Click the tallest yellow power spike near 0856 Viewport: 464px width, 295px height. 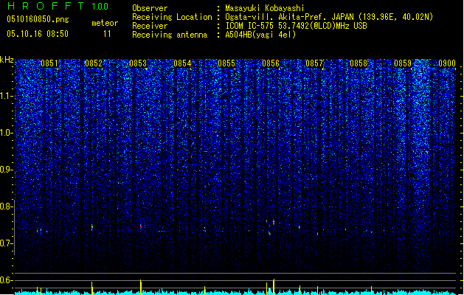click(274, 286)
